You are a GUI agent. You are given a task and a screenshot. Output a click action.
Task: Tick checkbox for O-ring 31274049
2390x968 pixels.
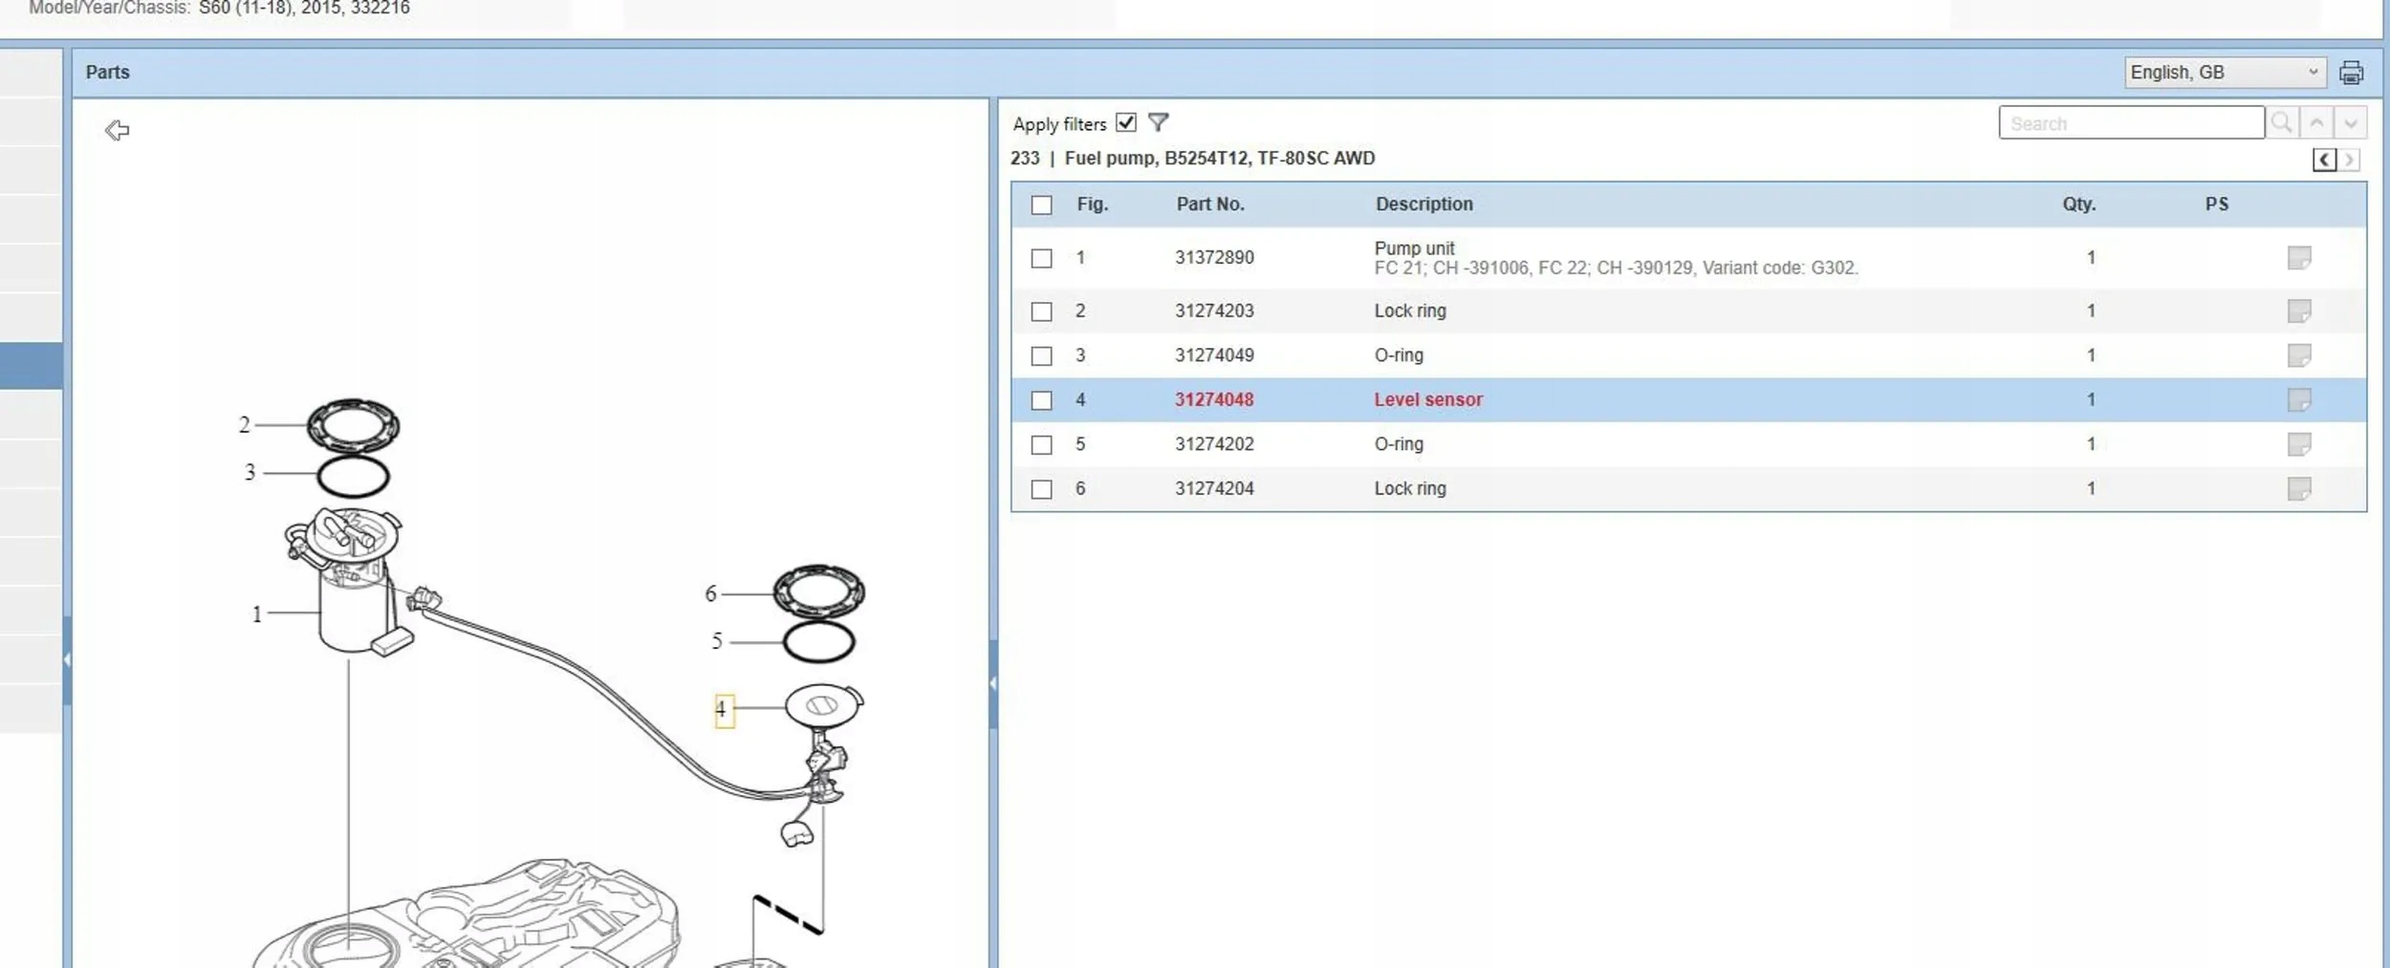click(x=1042, y=355)
